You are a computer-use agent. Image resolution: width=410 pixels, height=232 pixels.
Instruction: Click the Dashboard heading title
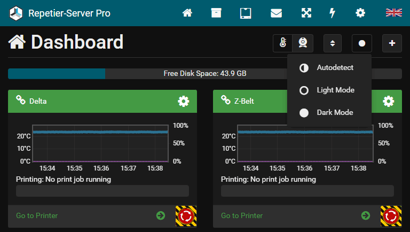[77, 42]
